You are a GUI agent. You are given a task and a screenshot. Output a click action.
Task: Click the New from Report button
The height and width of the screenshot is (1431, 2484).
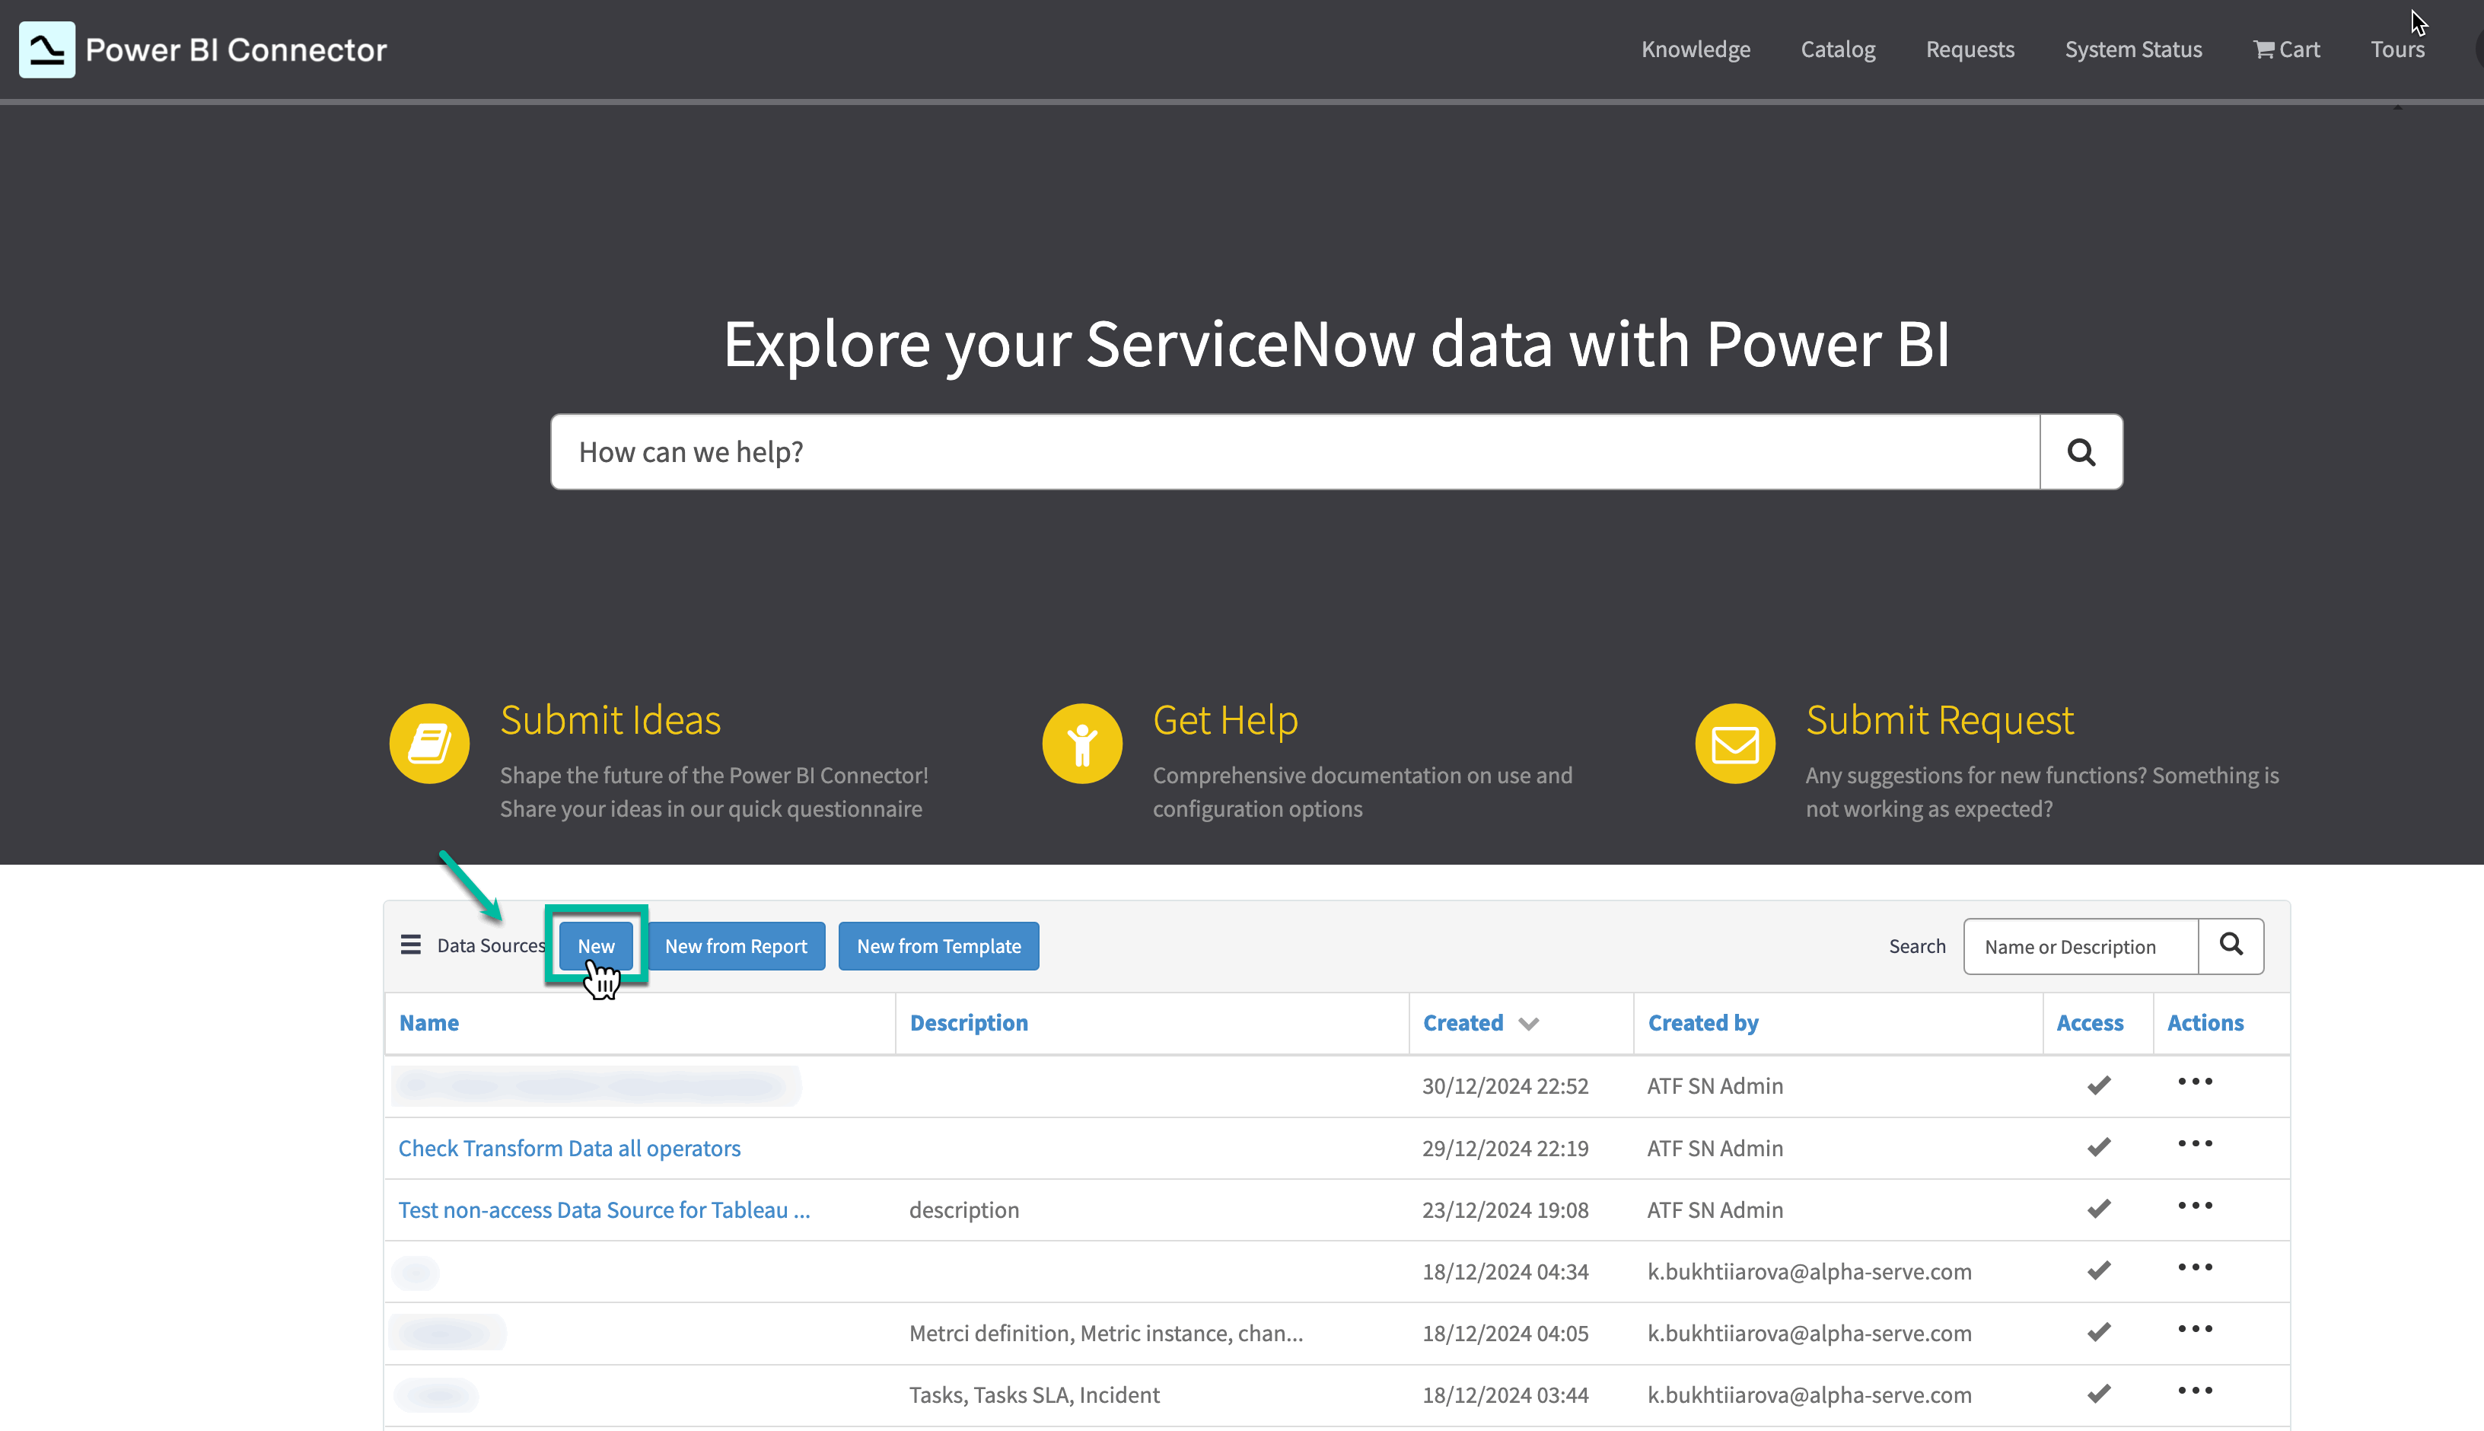735,946
